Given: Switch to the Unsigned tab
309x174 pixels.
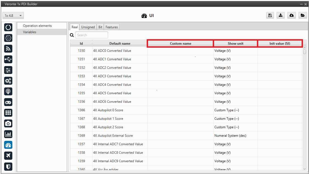Looking at the screenshot, I should pos(88,27).
